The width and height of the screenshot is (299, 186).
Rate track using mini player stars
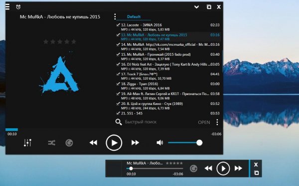tap(174, 163)
